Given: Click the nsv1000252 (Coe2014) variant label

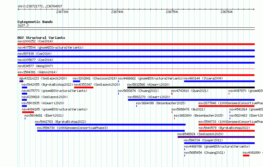Looking at the screenshot, I should (35, 41).
